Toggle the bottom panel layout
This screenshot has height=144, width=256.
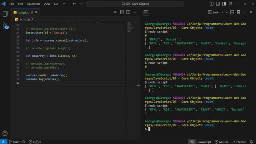pos(218,4)
